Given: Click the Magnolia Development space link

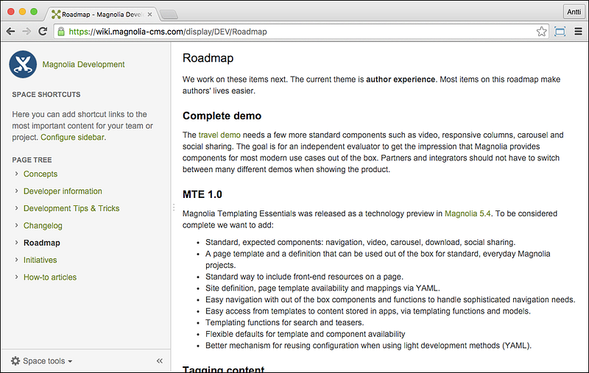Looking at the screenshot, I should click(83, 65).
